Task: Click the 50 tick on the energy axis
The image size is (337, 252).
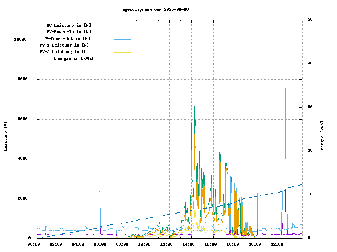Action: click(x=310, y=20)
